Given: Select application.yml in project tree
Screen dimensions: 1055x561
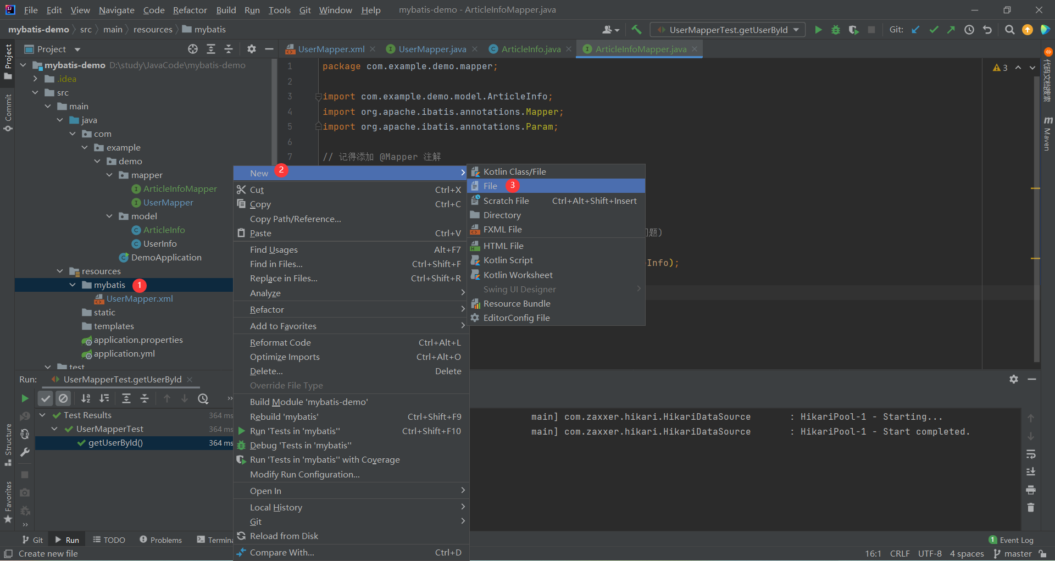Looking at the screenshot, I should tap(124, 353).
